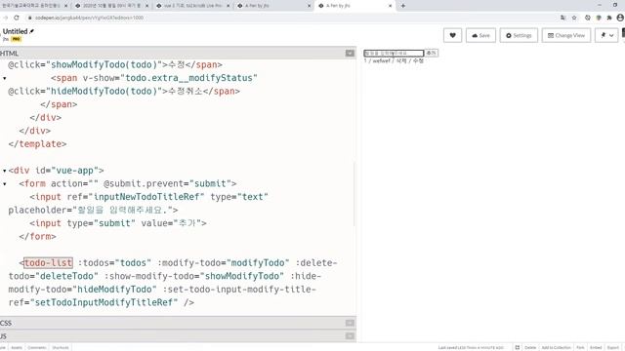Collapse the span v-show fold arrow
The height and width of the screenshot is (351, 625).
[4, 78]
